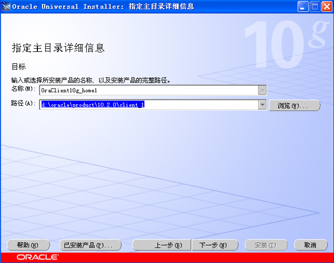The height and width of the screenshot is (263, 334).
Task: Open 帮助 (H) help
Action: (28, 245)
